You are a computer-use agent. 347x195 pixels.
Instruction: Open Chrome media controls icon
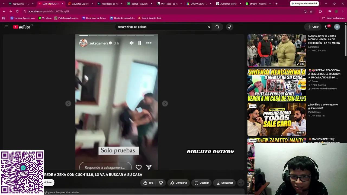[330, 11]
